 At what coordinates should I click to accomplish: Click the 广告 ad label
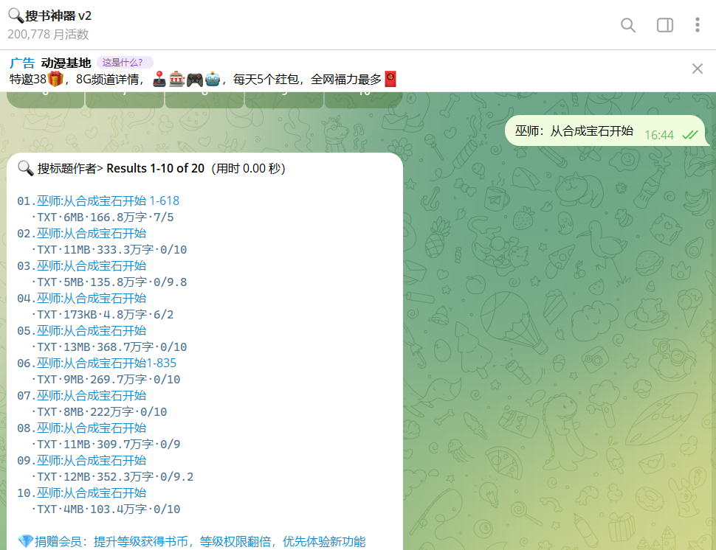tap(22, 63)
